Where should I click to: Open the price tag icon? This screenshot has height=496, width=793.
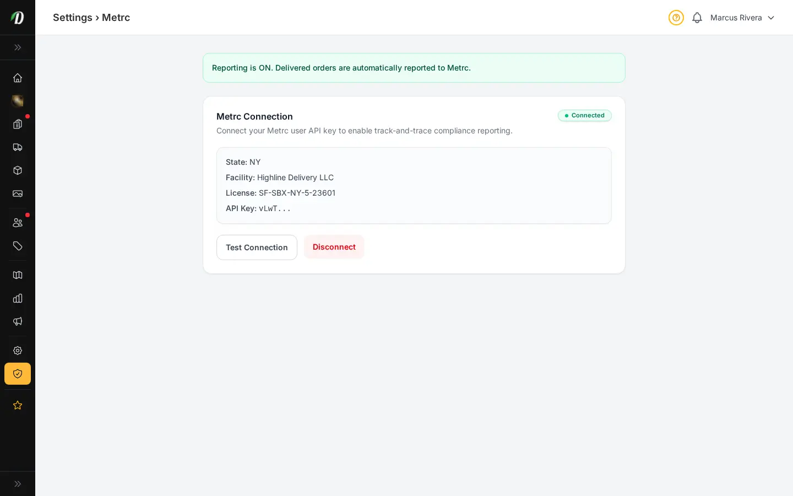(18, 246)
